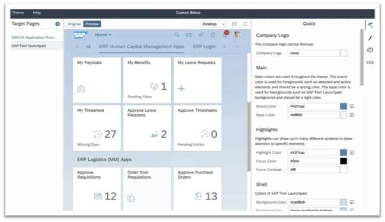Click the preview pane vertical scrollbar
This screenshot has height=222, width=385.
coord(249,137)
